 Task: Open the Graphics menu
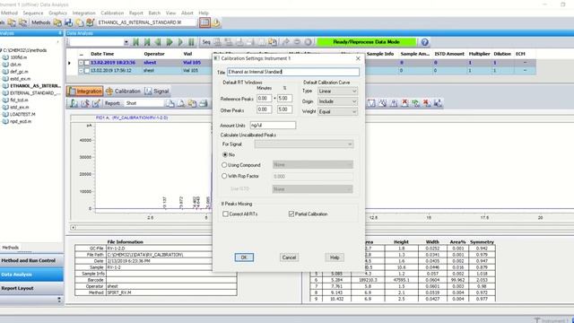point(57,13)
